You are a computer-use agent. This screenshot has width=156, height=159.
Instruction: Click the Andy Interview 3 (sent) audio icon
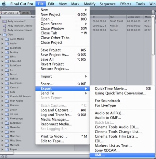coord(4,30)
